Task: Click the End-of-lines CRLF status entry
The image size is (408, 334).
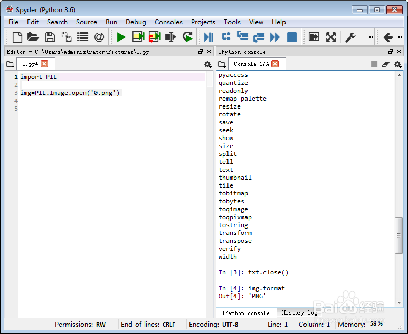Action: pyautogui.click(x=148, y=325)
